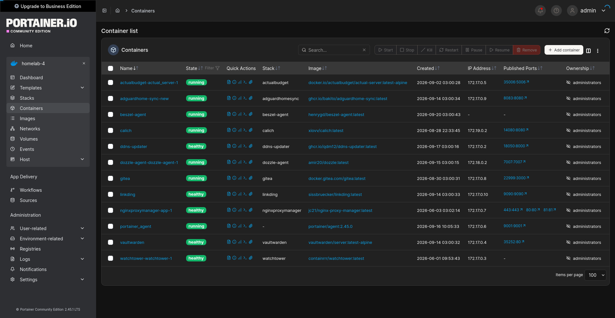
Task: Open logs for the calich container
Action: [229, 130]
